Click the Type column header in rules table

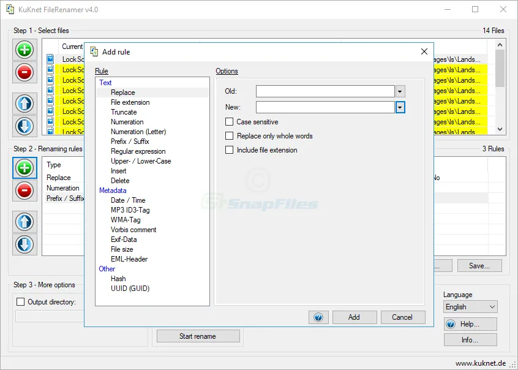tap(54, 165)
